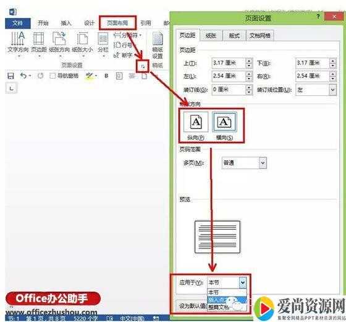The width and height of the screenshot is (346, 322).
Task: Open the 应用于(Y) apply-to dropdown arrow
Action: [x=243, y=282]
